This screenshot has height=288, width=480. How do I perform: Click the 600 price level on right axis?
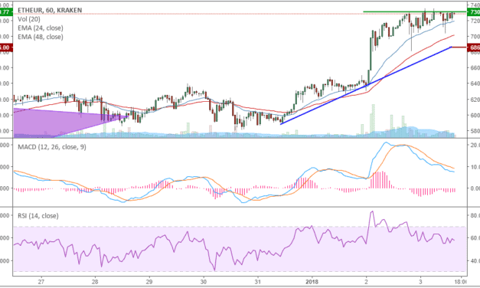[x=475, y=115]
